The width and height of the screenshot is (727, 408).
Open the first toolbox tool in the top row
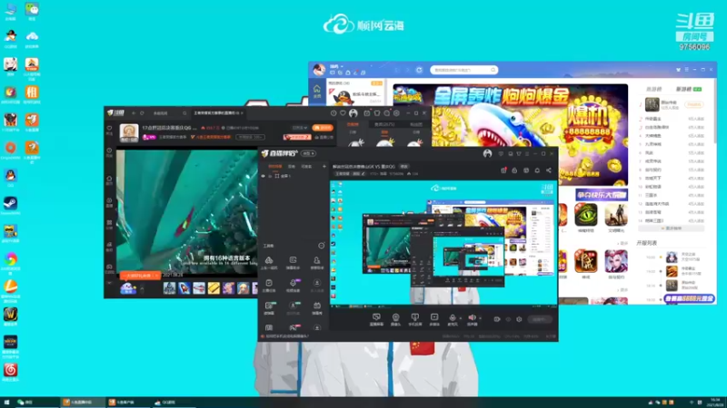point(269,263)
